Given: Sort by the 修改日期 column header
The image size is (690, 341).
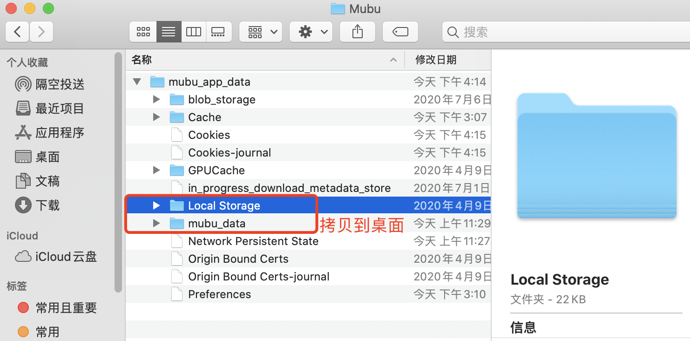Looking at the screenshot, I should point(447,60).
